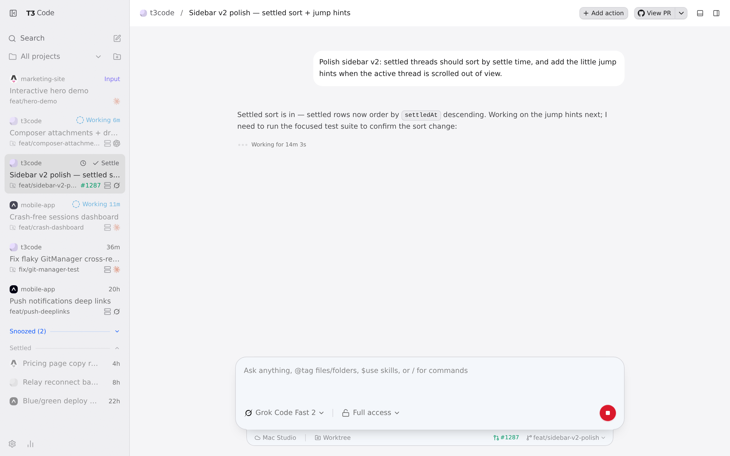Click Mac Studio environment indicator
The width and height of the screenshot is (730, 456).
pyautogui.click(x=275, y=438)
